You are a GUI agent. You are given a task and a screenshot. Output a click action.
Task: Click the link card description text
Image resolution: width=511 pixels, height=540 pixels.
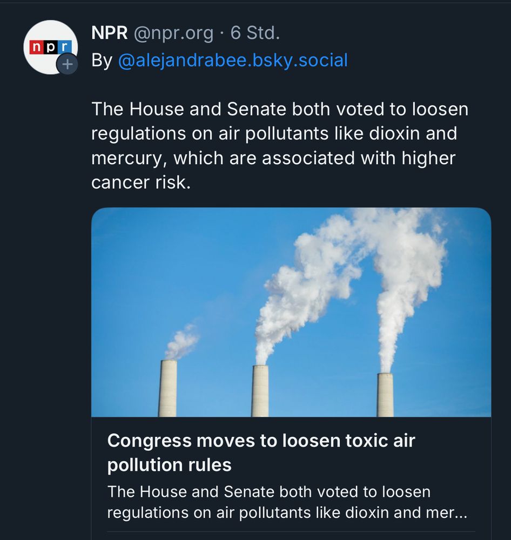pyautogui.click(x=269, y=492)
